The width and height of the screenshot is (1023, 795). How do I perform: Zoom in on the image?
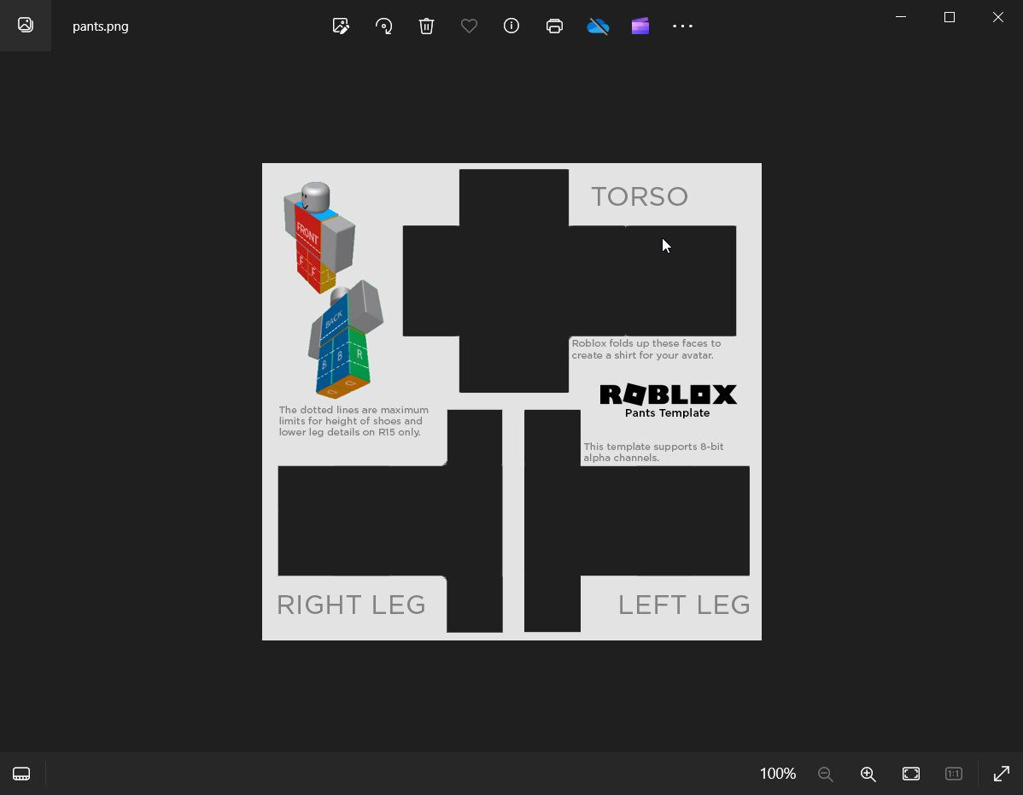point(868,774)
